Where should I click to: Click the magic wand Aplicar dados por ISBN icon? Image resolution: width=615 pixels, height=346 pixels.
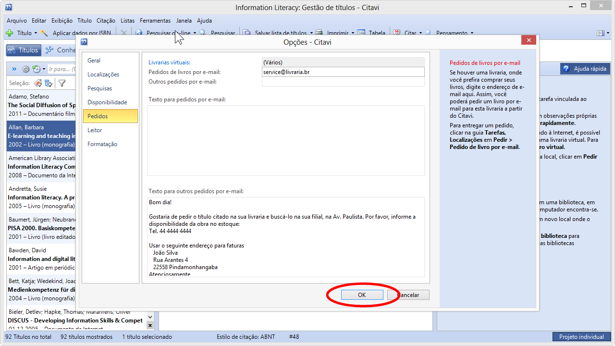pos(45,33)
